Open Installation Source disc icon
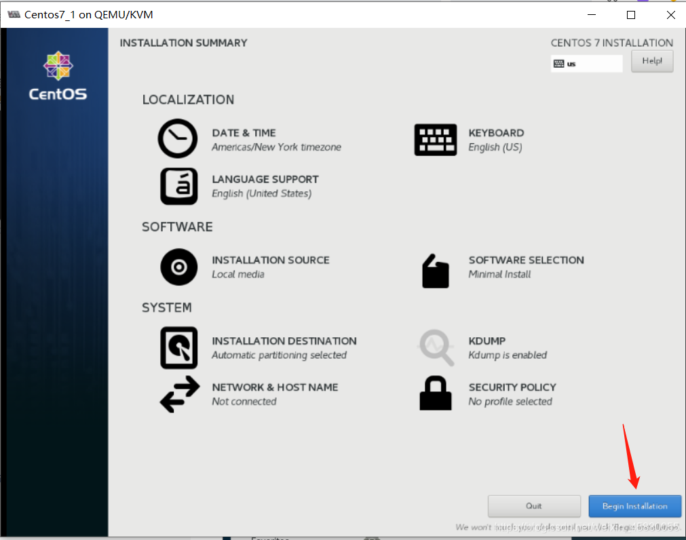 click(x=179, y=267)
